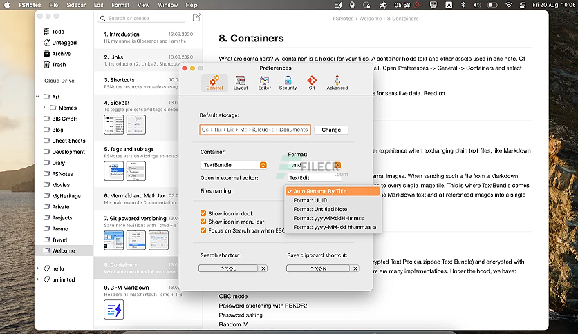578x334 pixels.
Task: Click the Archive box icon
Action: pyautogui.click(x=47, y=53)
